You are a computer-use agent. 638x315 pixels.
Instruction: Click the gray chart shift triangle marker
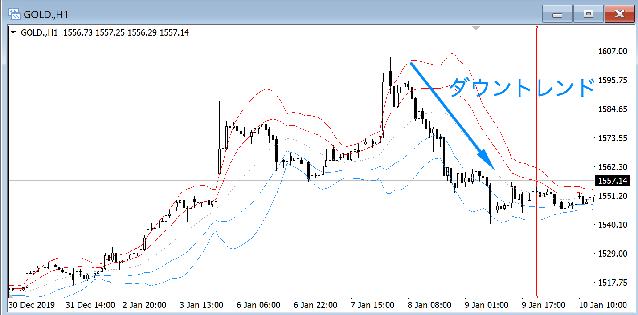(x=476, y=28)
